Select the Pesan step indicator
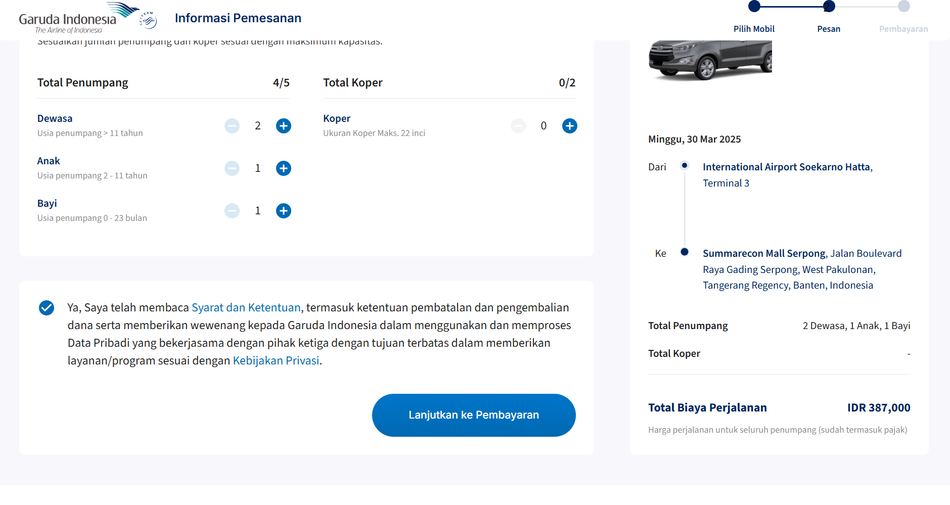Screen dimensions: 950x505 (x=829, y=7)
